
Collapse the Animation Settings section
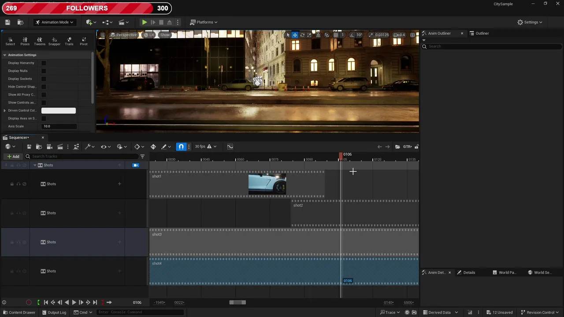5,55
